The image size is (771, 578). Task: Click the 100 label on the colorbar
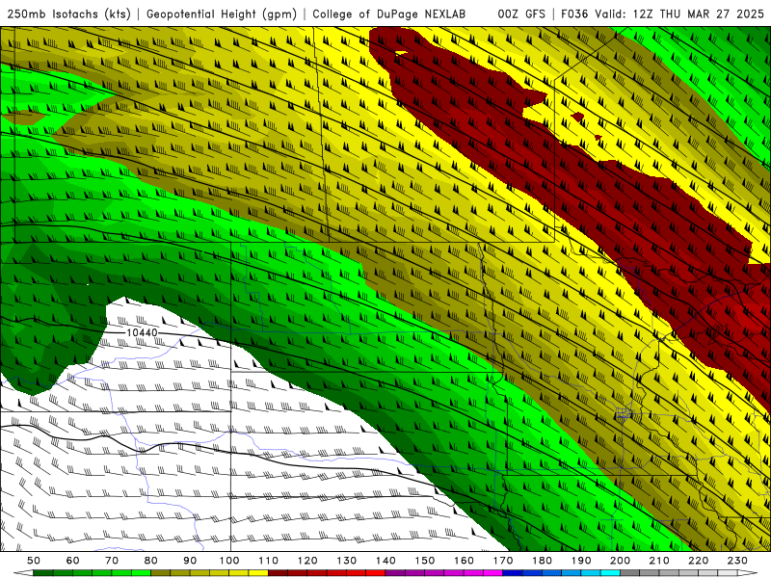tap(229, 561)
